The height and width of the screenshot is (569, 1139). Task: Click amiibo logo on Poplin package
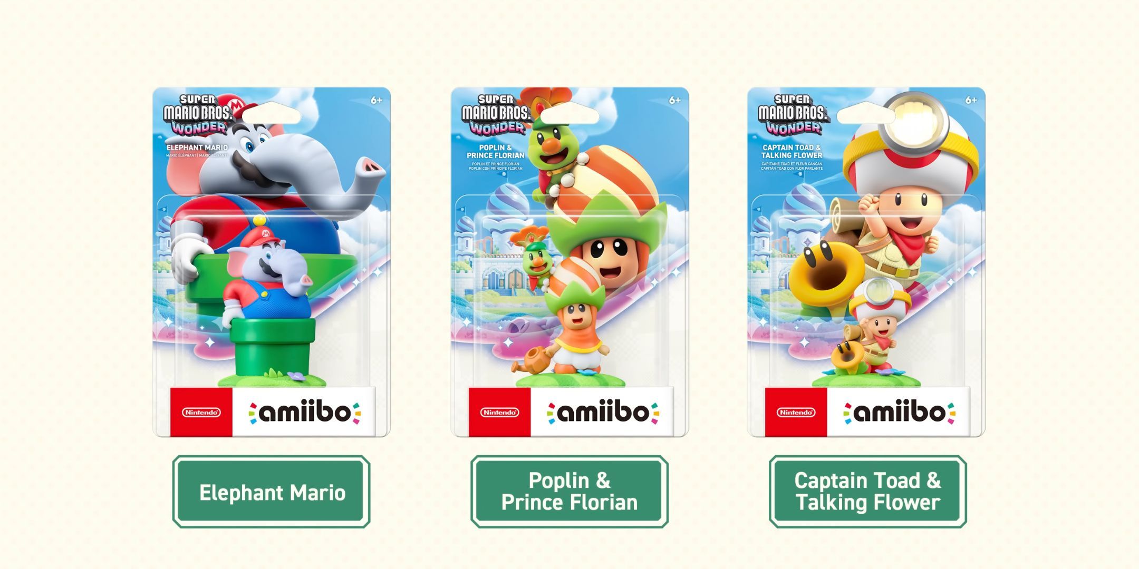603,413
